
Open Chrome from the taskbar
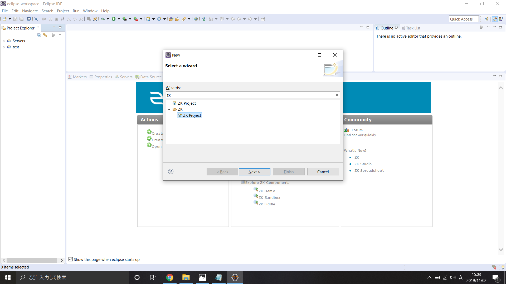pos(170,277)
